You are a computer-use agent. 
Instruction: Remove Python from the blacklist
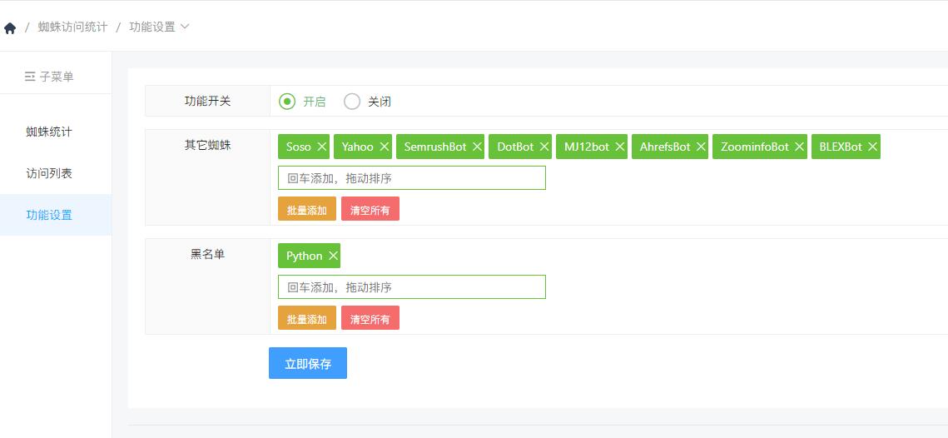tap(333, 256)
